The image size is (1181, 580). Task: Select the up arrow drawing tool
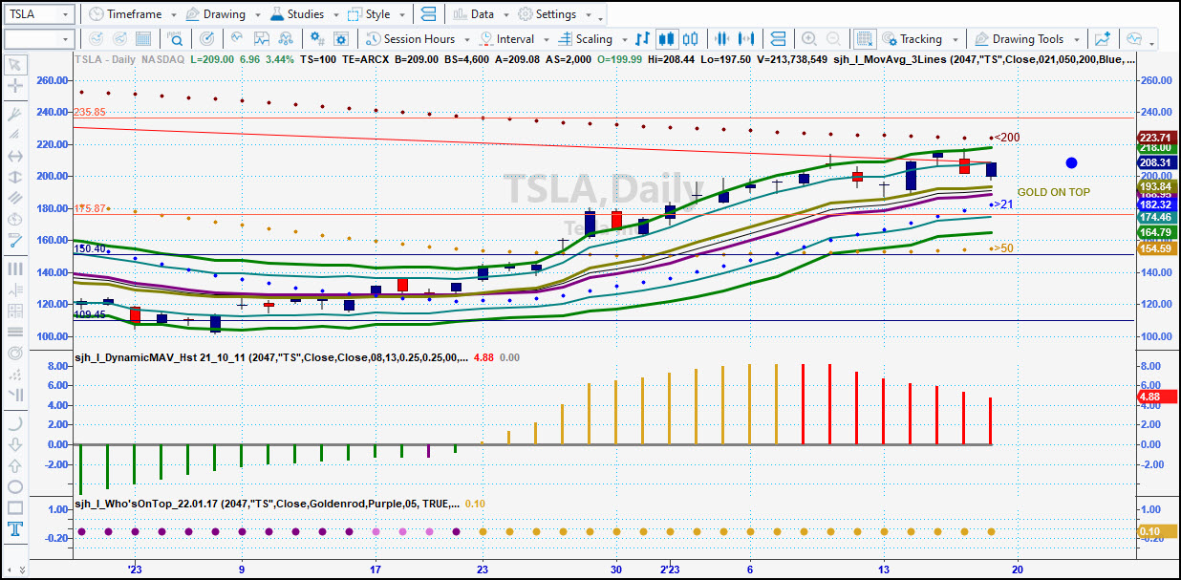click(15, 465)
